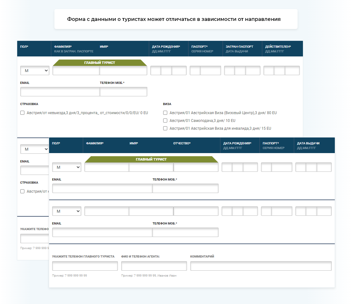Click the Фамилия field in the topmost form
The width and height of the screenshot is (352, 304).
click(76, 71)
